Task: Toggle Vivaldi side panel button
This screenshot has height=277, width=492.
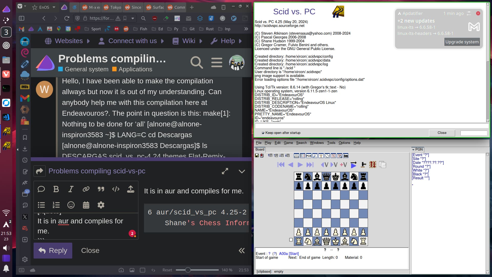Action: click(x=22, y=18)
